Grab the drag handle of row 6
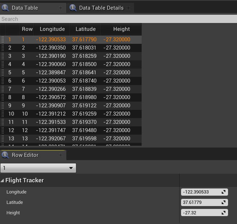The width and height of the screenshot is (237, 224). (x=3, y=81)
